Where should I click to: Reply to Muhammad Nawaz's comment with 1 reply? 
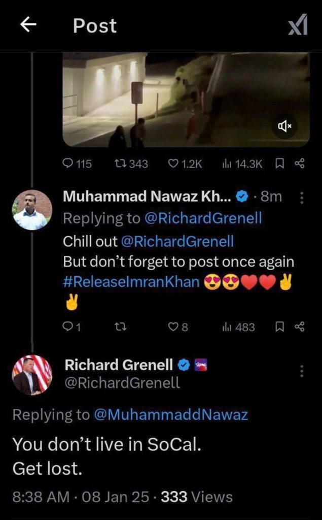point(71,328)
